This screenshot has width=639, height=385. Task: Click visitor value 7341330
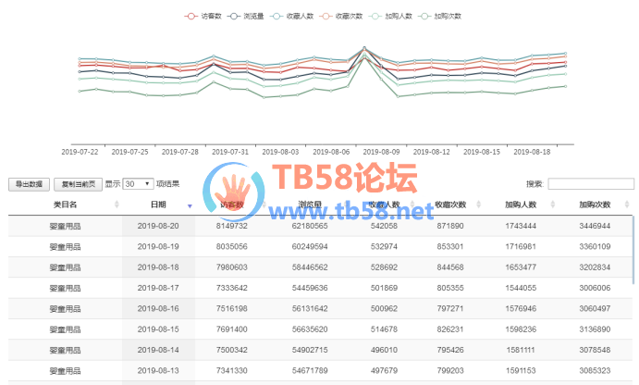pos(232,371)
